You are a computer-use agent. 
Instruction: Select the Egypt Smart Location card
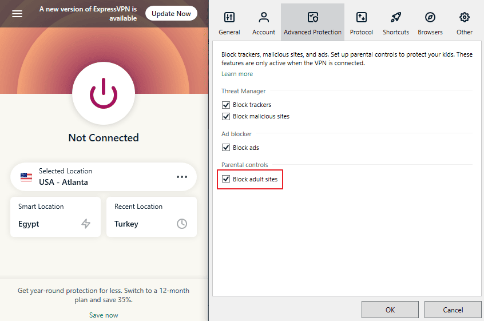(x=55, y=217)
